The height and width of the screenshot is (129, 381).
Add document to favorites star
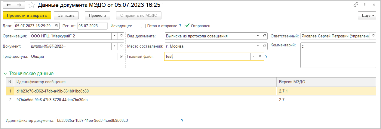(x=31, y=5)
